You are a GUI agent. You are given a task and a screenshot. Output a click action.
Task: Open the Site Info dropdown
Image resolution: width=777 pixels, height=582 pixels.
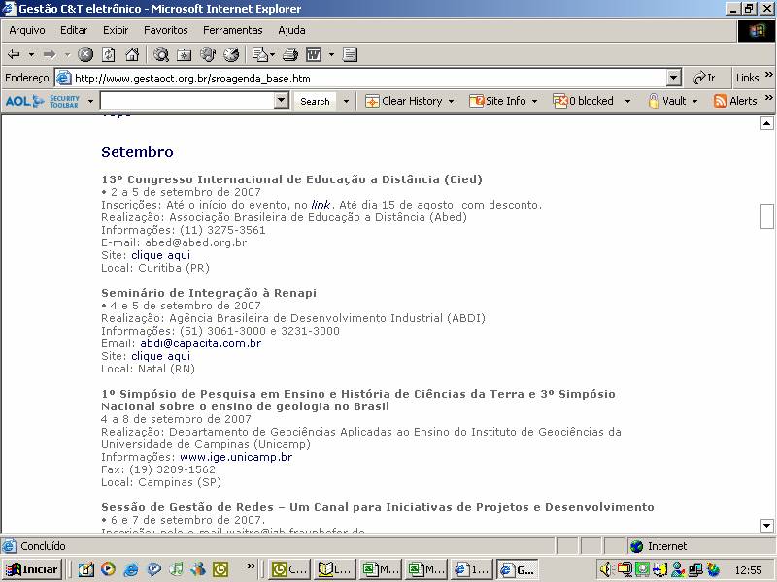coord(534,101)
